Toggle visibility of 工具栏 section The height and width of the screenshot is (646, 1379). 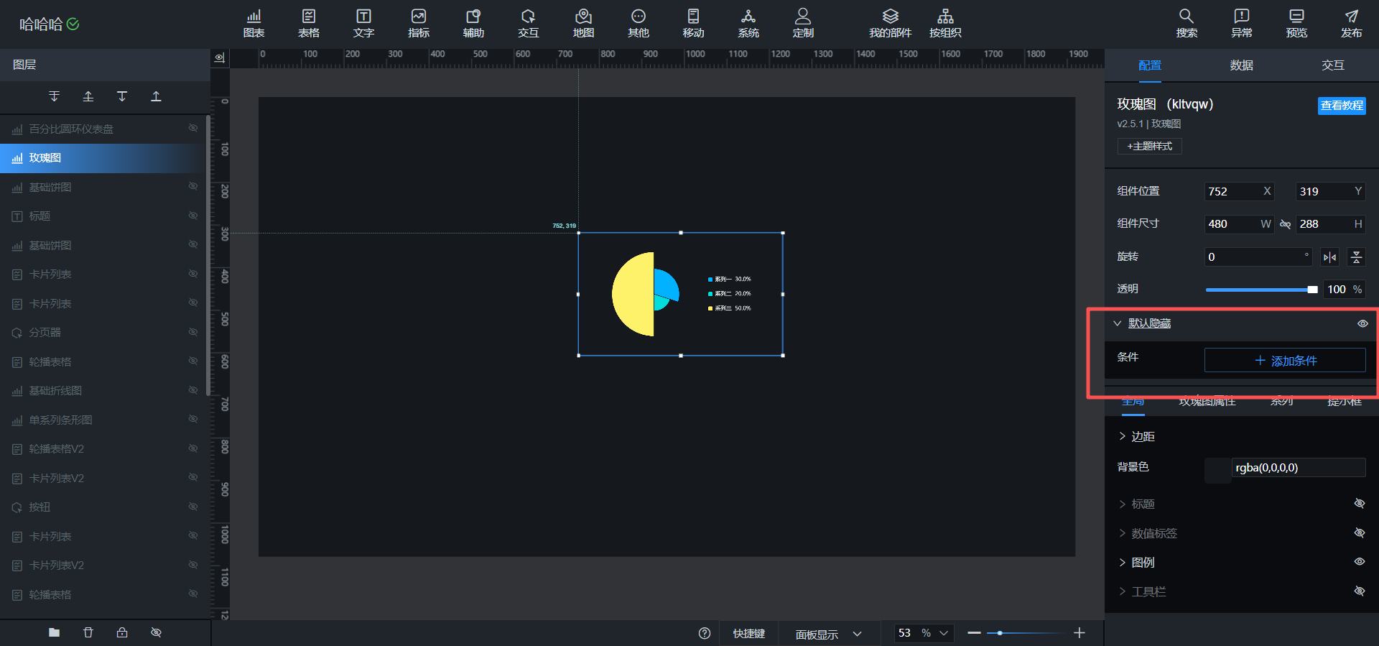coord(1360,591)
